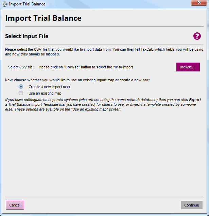Click the bold word 'Import' in the note
This screenshot has width=209, height=216.
pyautogui.click(x=136, y=104)
